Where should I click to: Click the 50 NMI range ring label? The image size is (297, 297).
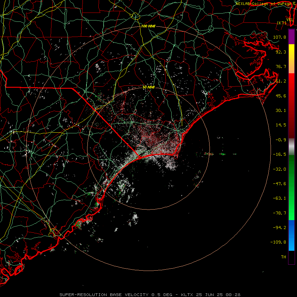pyautogui.click(x=148, y=87)
